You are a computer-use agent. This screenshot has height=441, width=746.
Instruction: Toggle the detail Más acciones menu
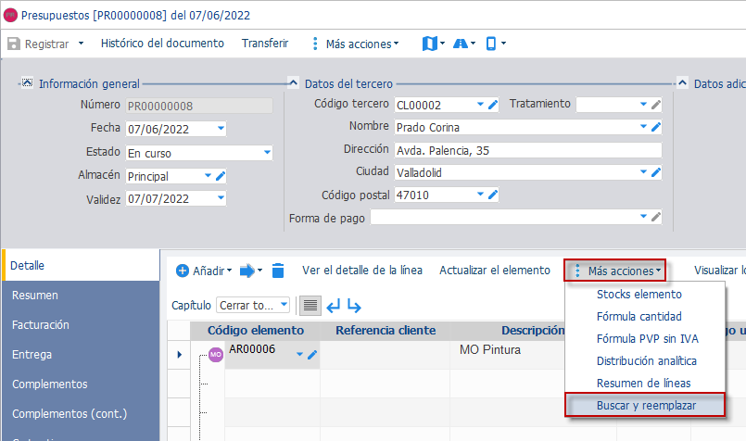click(615, 271)
